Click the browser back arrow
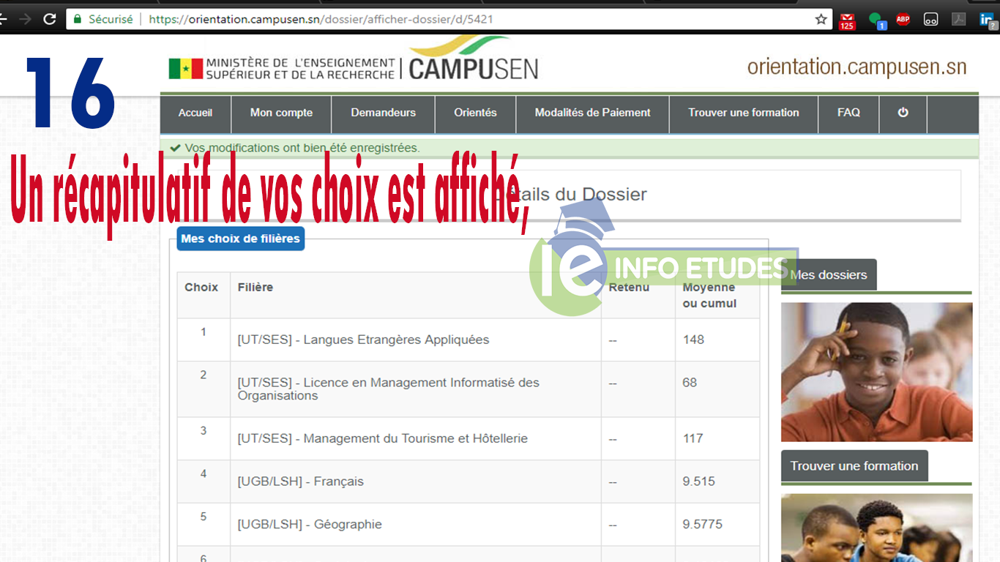1000x562 pixels. point(4,19)
